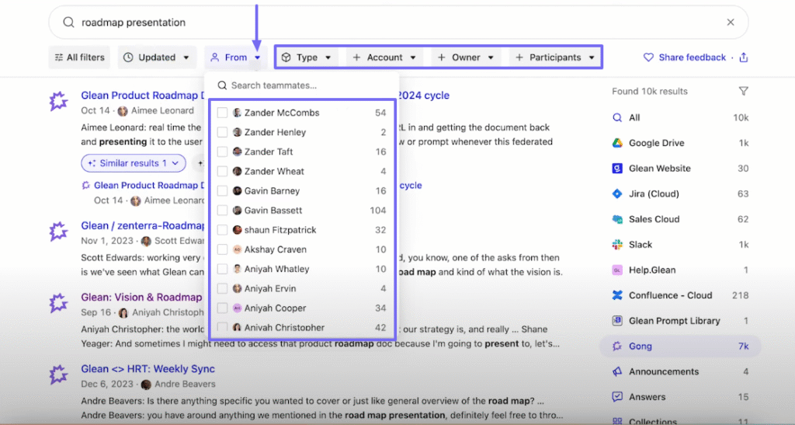Click the Glean Prompt Library icon
Screen dimensions: 795x425
tap(617, 321)
